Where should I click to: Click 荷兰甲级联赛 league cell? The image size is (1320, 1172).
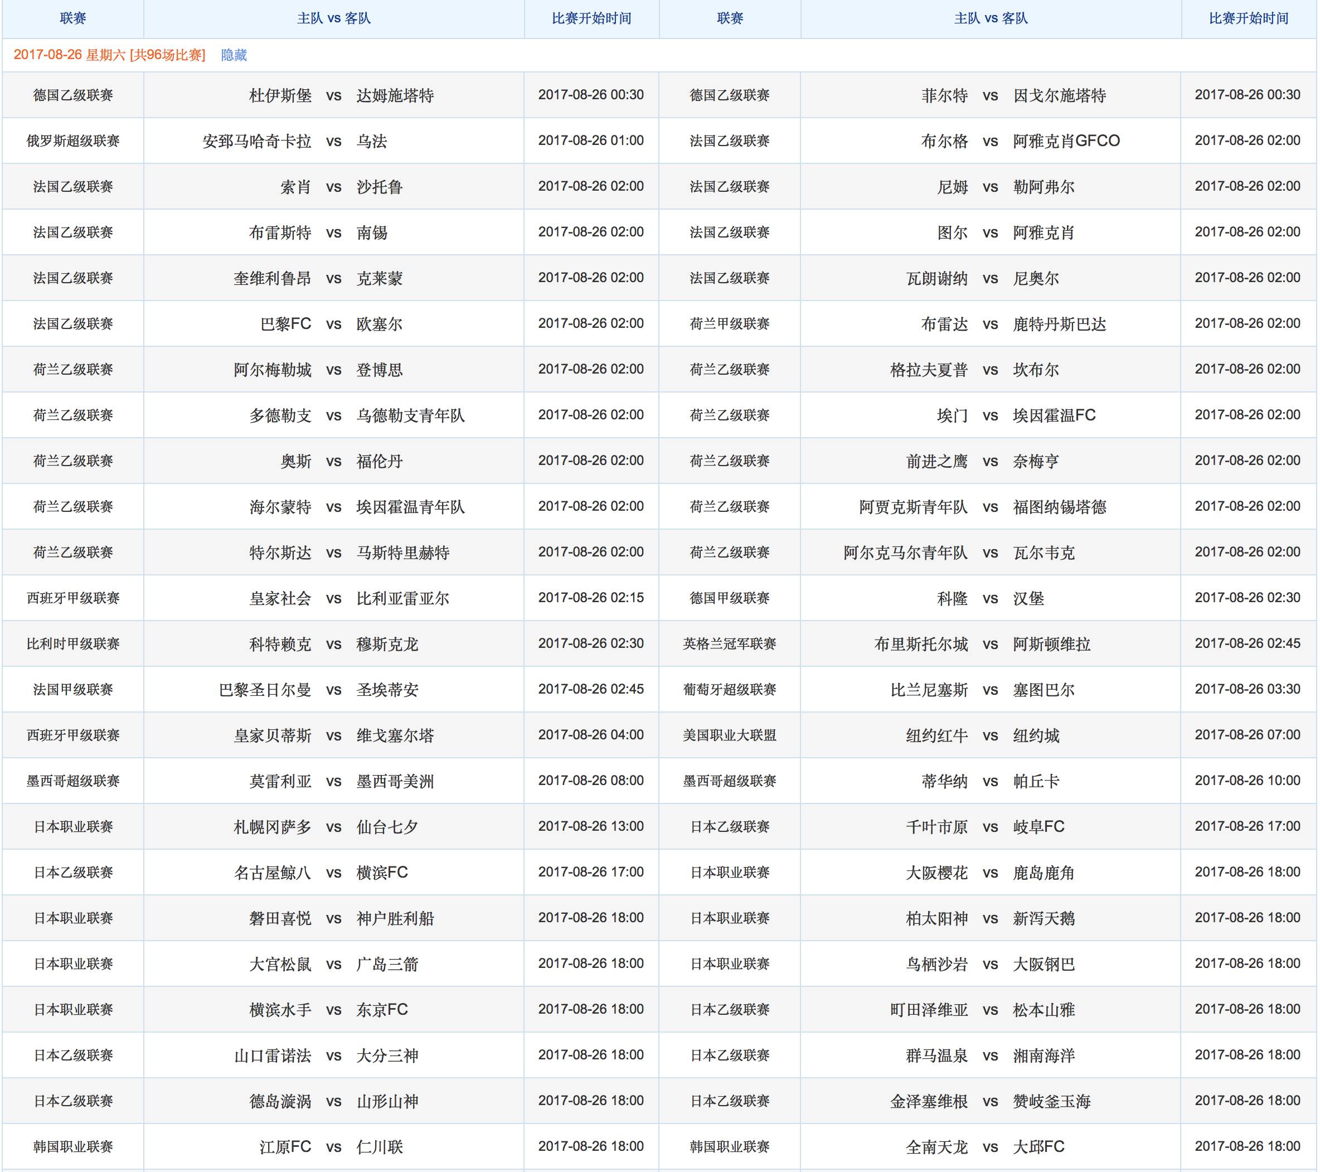pos(730,324)
